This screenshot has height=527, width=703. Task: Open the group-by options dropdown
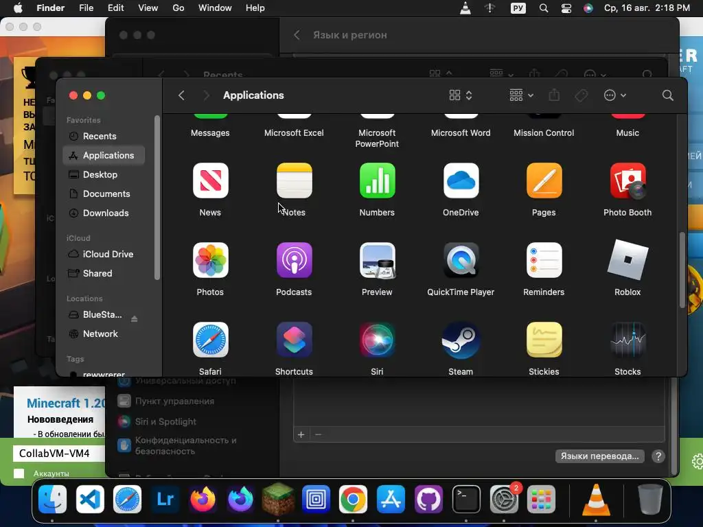[x=522, y=95]
